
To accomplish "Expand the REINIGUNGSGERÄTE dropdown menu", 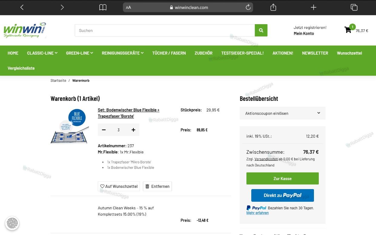I will click(x=123, y=53).
